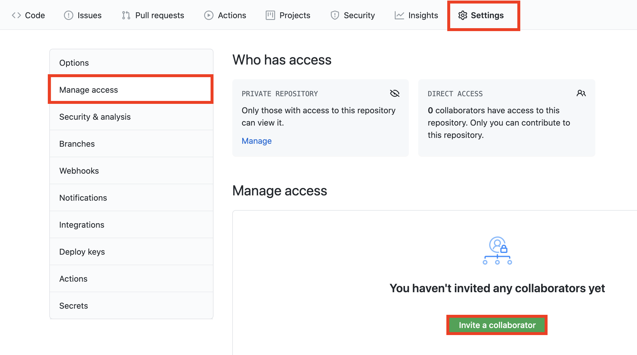Click the Settings gear icon
Screen dimensions: 637x355
[462, 15]
